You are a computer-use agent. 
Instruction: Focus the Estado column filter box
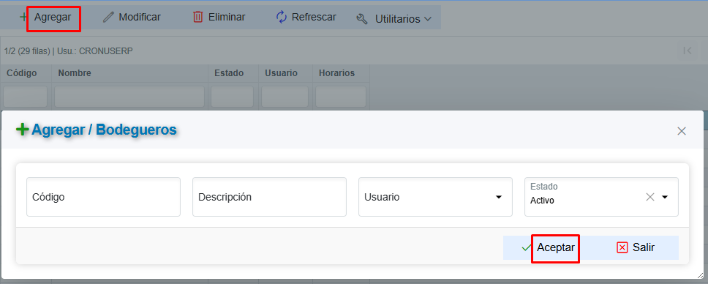[x=232, y=97]
